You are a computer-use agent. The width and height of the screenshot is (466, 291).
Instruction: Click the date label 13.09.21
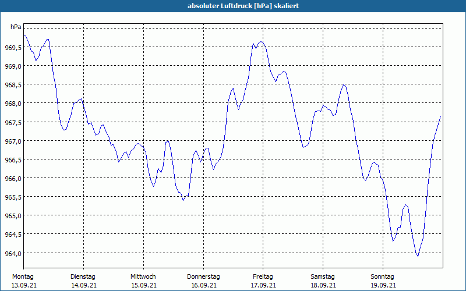pyautogui.click(x=24, y=285)
